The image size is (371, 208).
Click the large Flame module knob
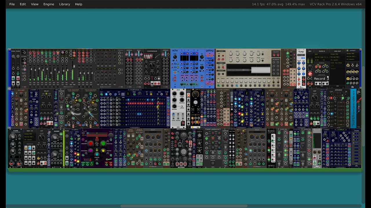coord(13,137)
